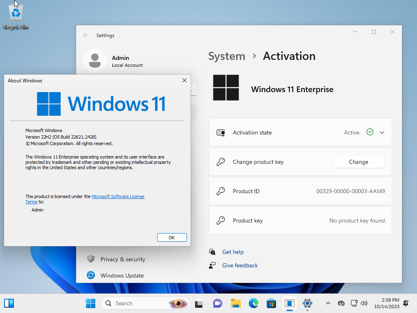Screen dimensions: 417x313
Task: Click the Product ID key icon
Action: tap(221, 191)
